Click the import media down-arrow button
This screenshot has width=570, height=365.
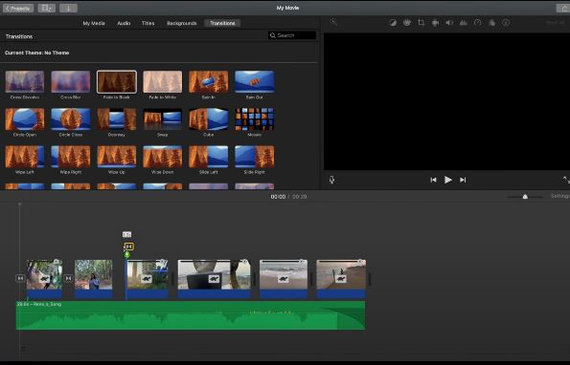[x=68, y=8]
